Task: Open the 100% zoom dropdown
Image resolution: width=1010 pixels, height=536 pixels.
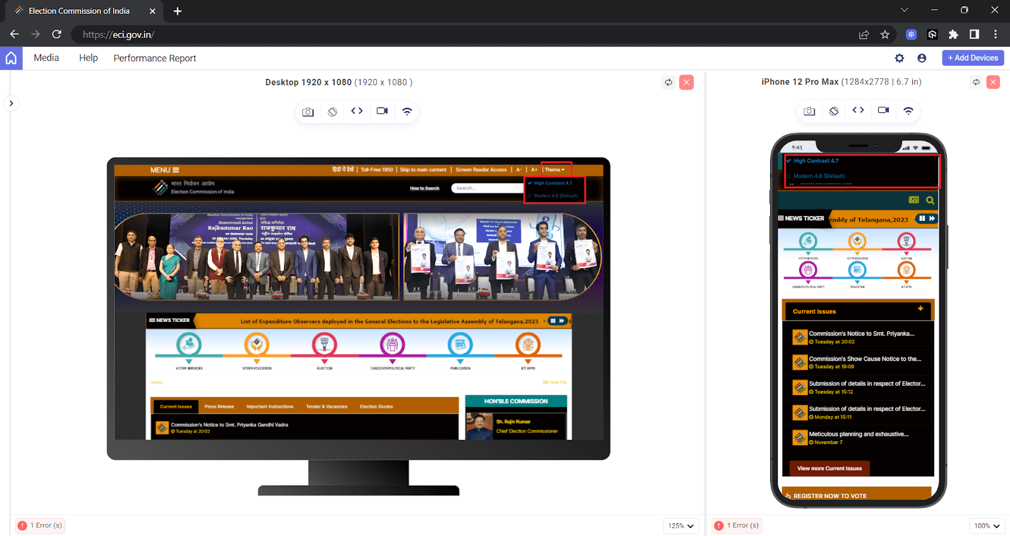Action: pos(987,526)
